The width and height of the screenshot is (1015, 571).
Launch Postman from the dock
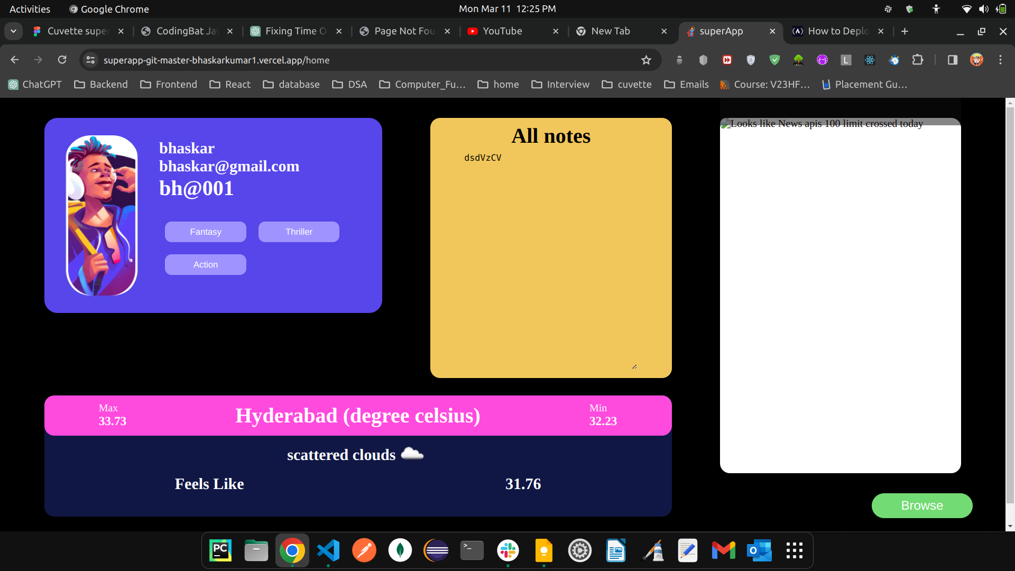click(x=364, y=550)
